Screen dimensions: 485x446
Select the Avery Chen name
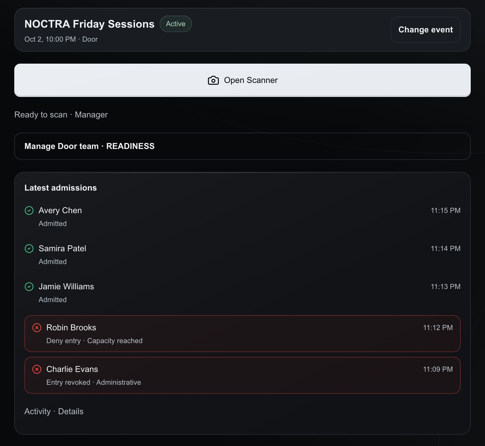point(60,211)
